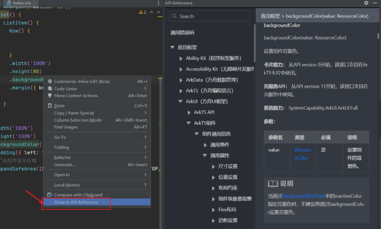Click Row() in the code editor
Image resolution: width=381 pixels, height=229 pixels.
tap(16, 31)
